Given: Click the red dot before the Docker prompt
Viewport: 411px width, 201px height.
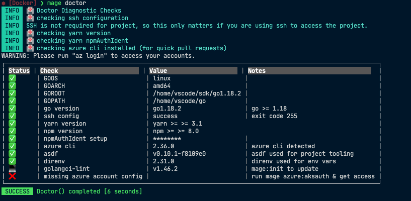Looking at the screenshot, I should point(4,3).
